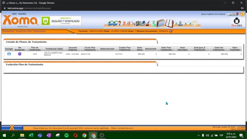Click the orange round icon beside Log Out
The width and height of the screenshot is (247, 139).
click(242, 14)
